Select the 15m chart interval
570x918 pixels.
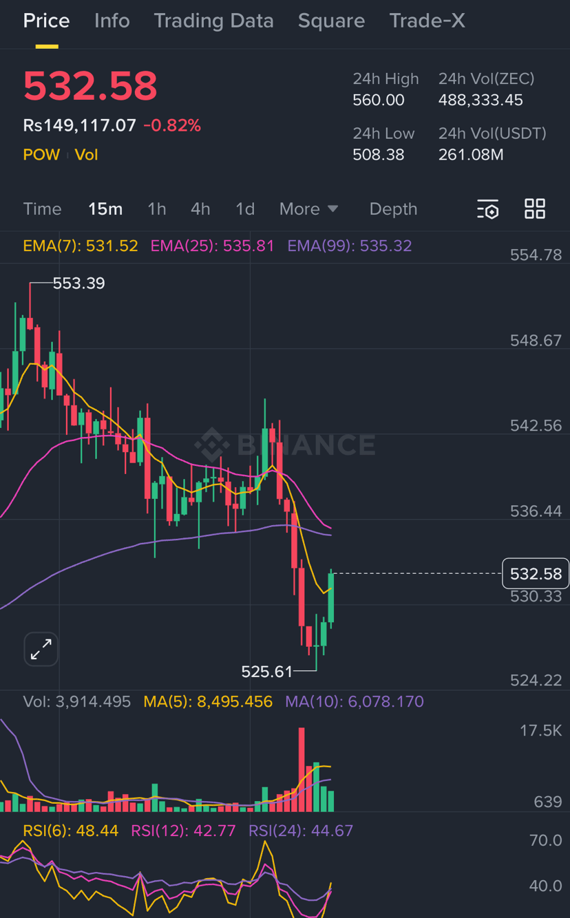[x=105, y=209]
